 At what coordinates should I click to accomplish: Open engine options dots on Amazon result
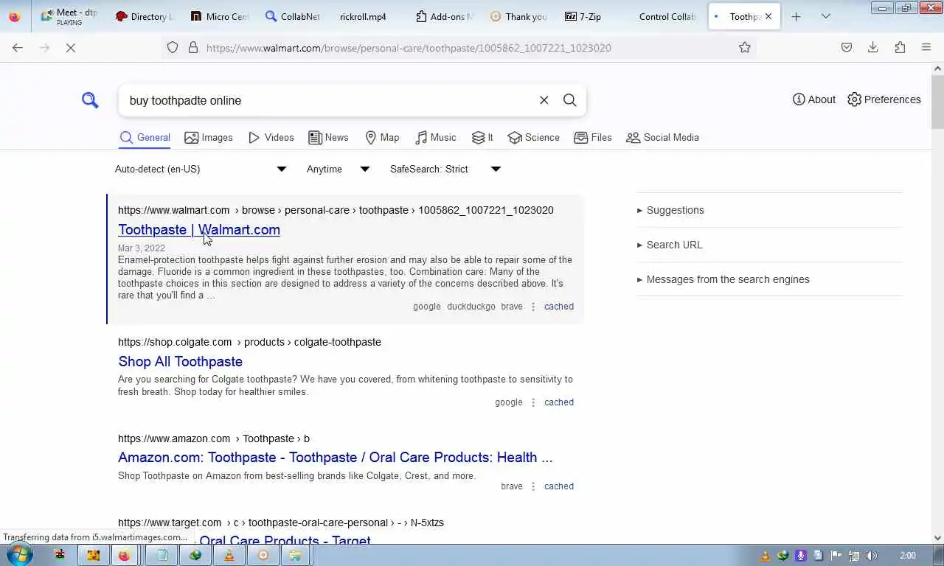pos(533,486)
